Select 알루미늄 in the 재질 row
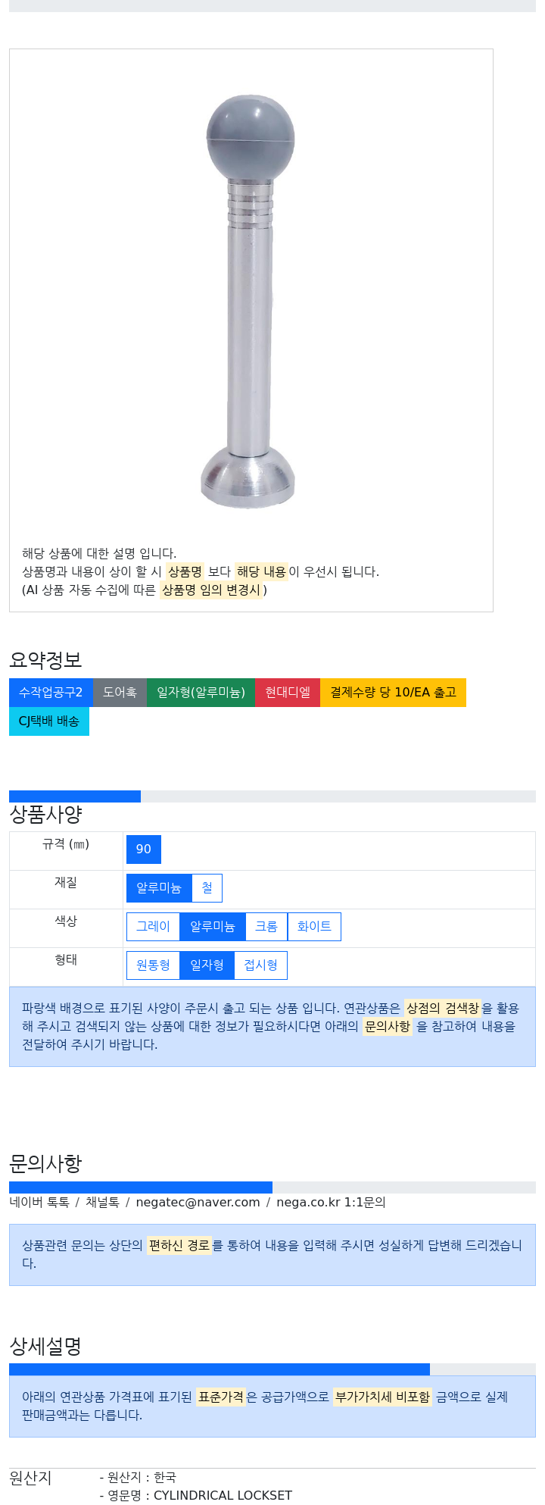This screenshot has width=545, height=1505. (x=159, y=888)
